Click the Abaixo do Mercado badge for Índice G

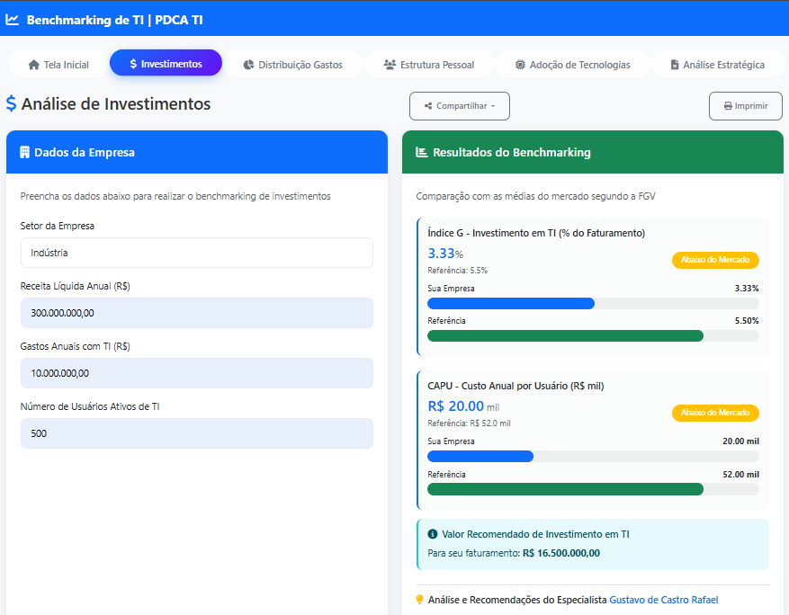(715, 260)
